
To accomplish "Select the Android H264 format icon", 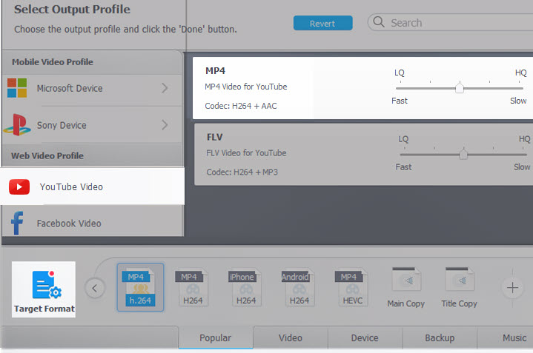I will (x=299, y=287).
